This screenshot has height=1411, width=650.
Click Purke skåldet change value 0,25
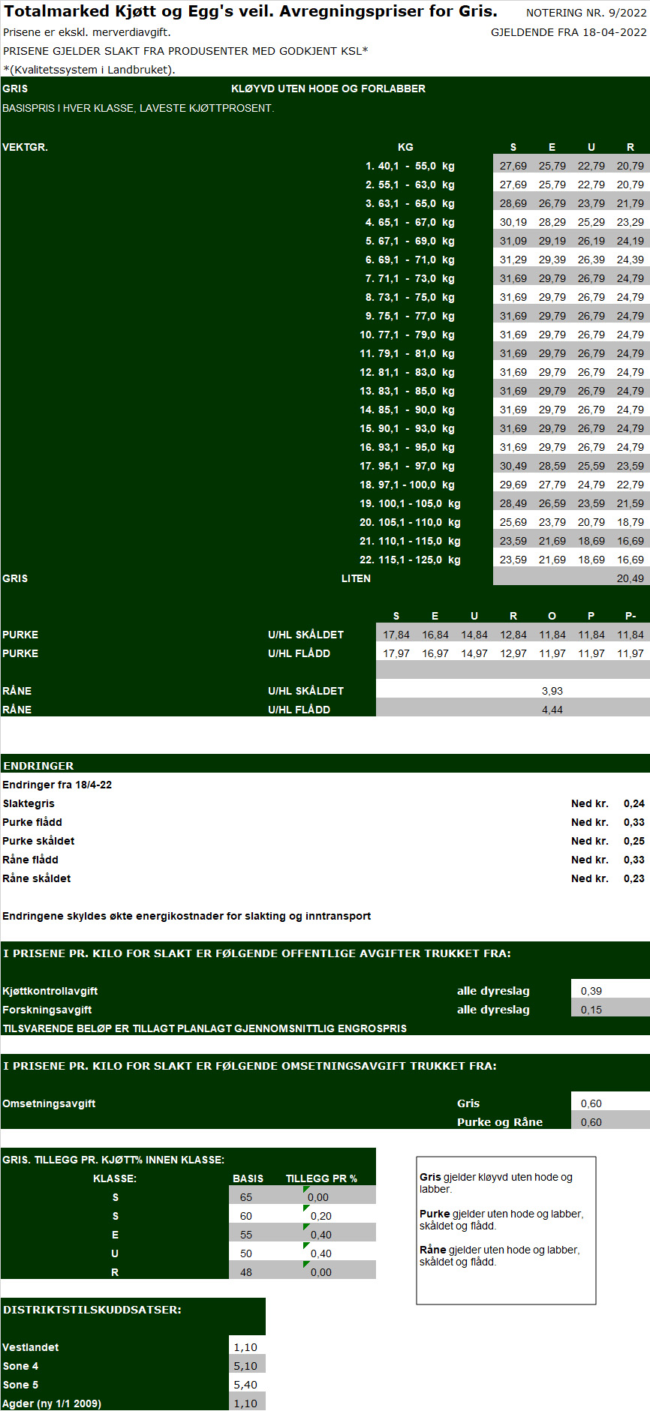634,841
